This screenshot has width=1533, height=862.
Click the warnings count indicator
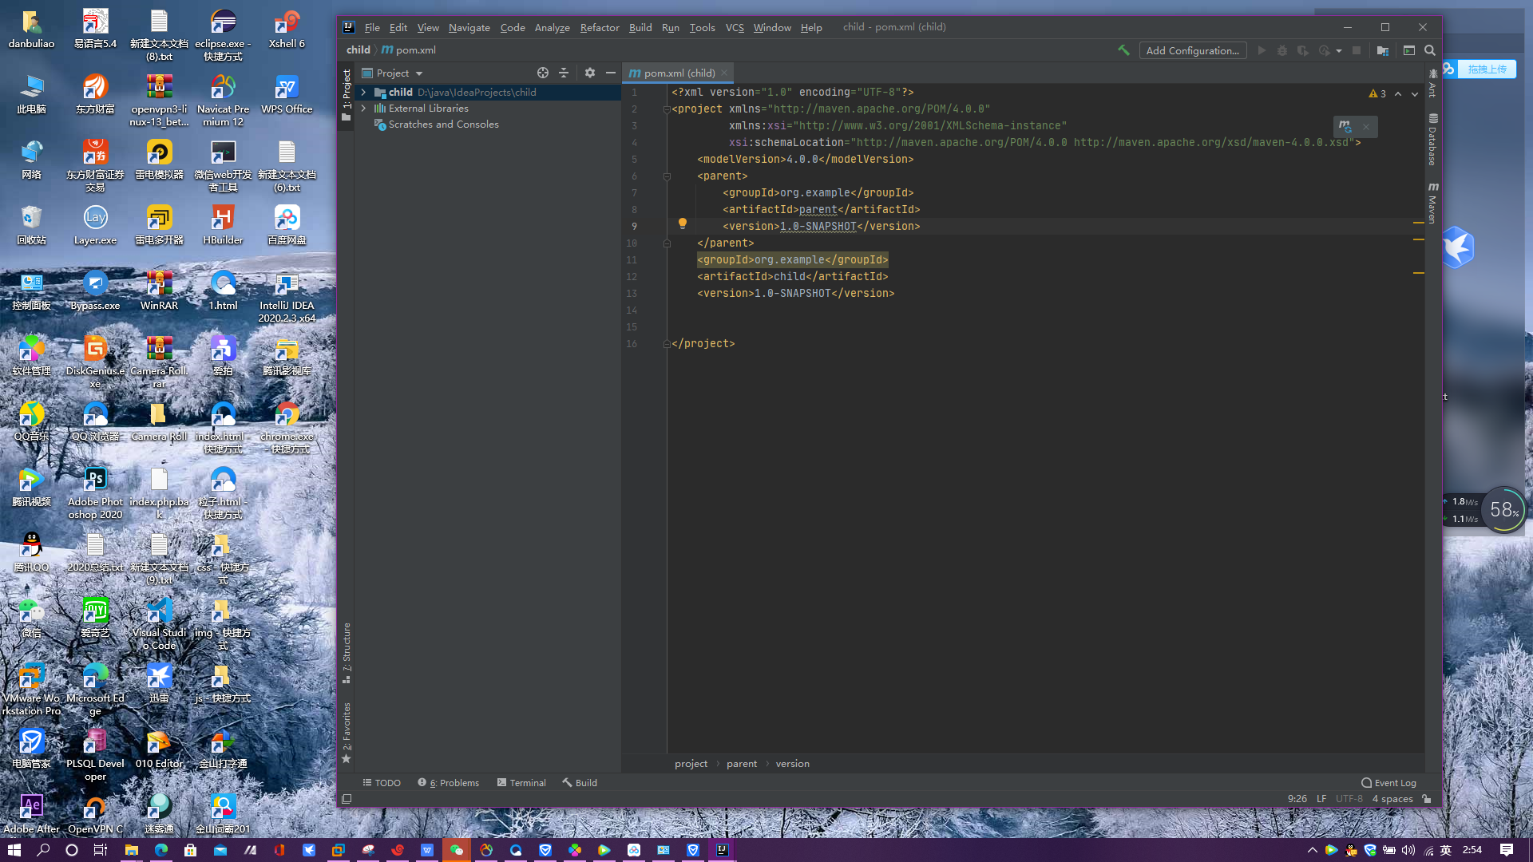pos(1377,94)
